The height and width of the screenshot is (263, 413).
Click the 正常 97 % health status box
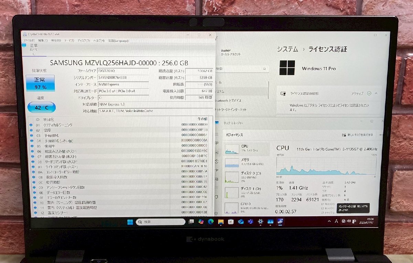pyautogui.click(x=40, y=83)
